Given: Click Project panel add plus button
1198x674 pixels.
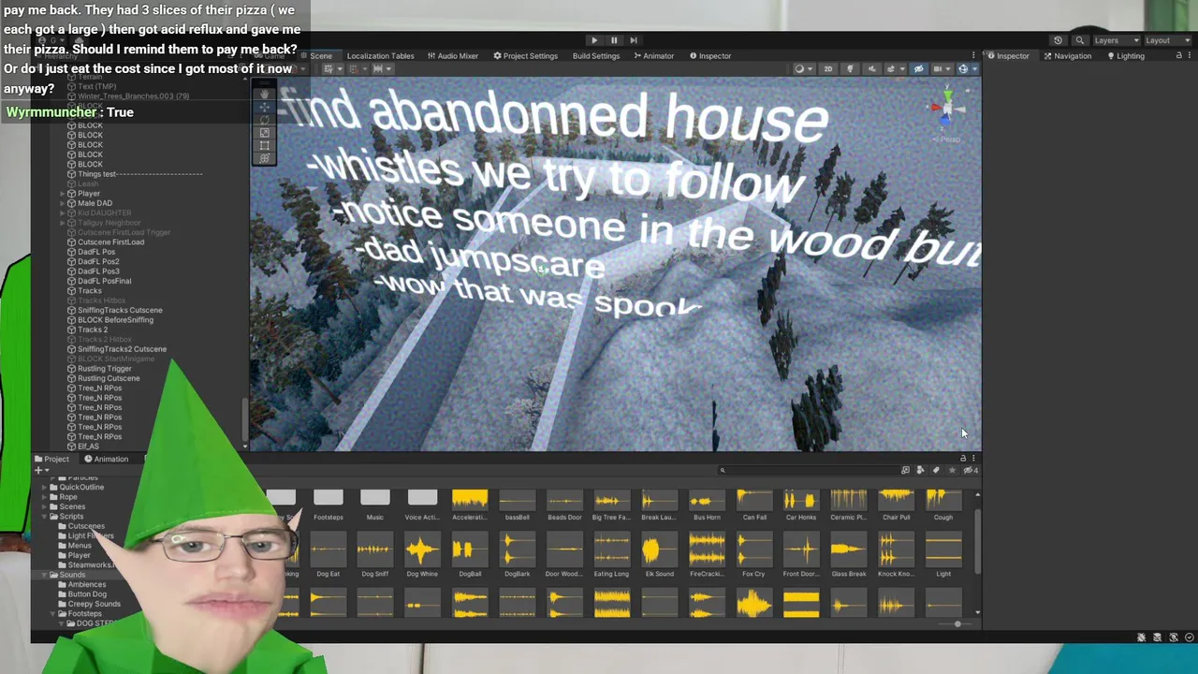Looking at the screenshot, I should coord(40,470).
